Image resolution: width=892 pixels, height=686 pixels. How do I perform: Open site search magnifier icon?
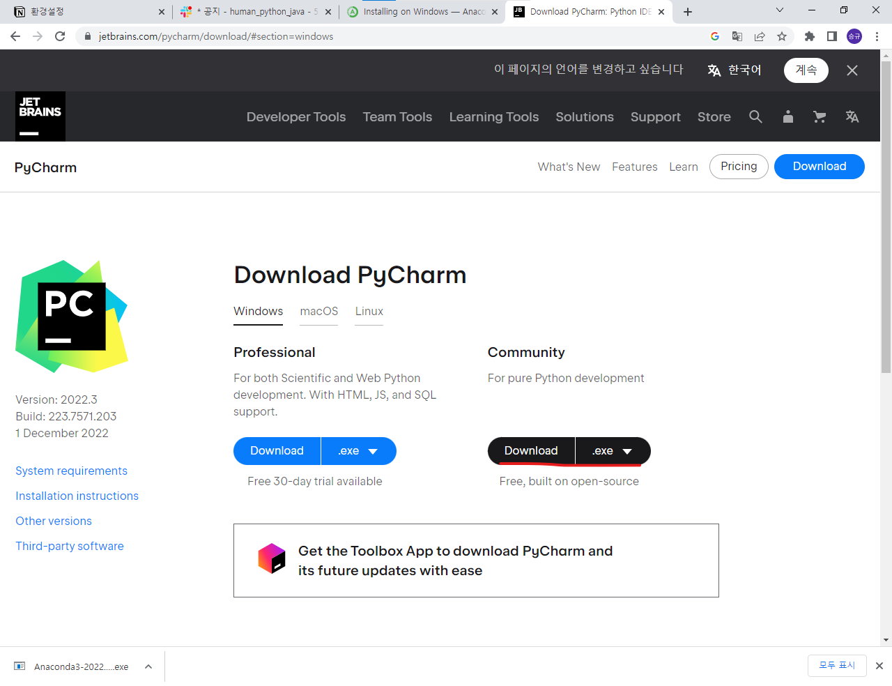click(x=755, y=116)
